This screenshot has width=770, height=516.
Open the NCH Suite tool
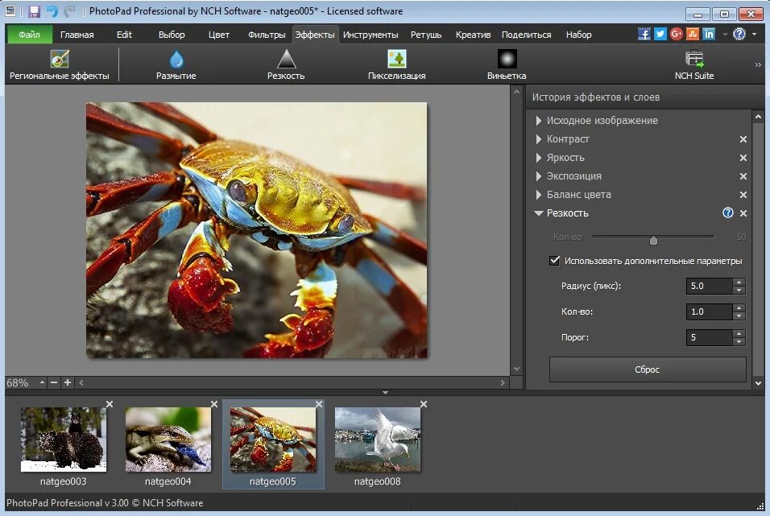[693, 64]
